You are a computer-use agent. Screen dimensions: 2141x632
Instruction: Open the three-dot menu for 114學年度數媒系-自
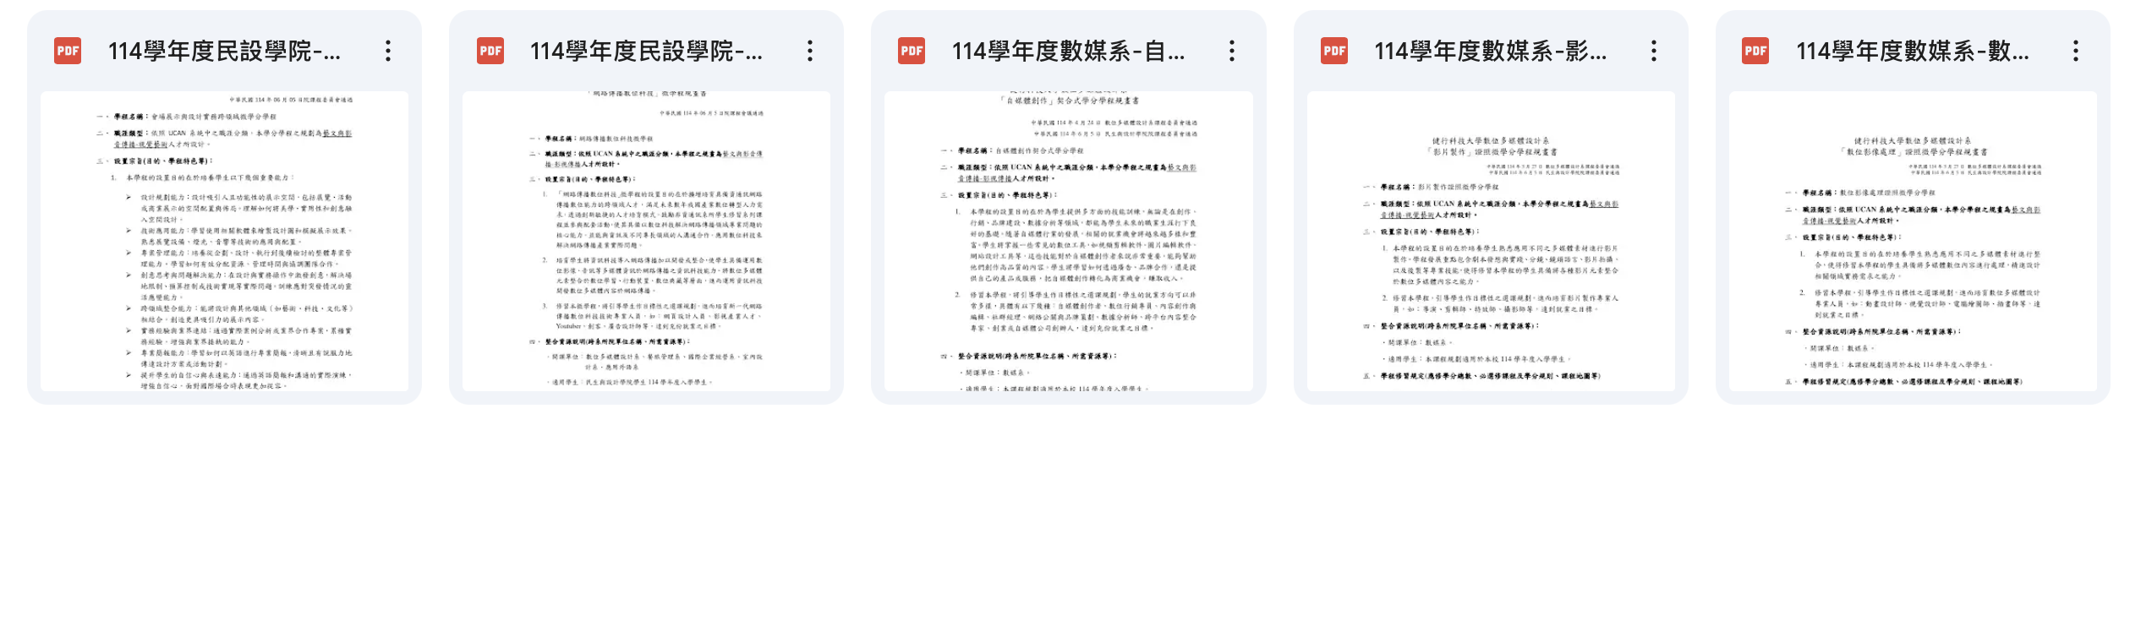(x=1232, y=52)
